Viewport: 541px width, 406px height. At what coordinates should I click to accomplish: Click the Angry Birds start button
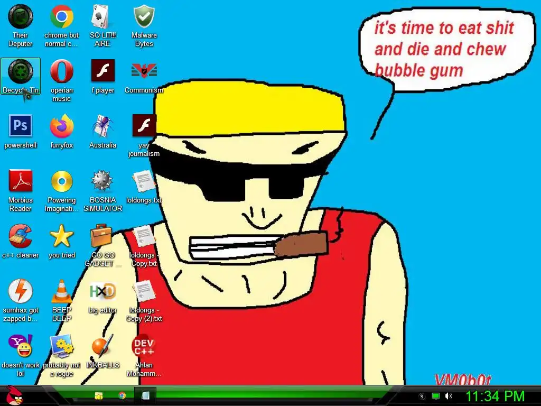coord(15,396)
